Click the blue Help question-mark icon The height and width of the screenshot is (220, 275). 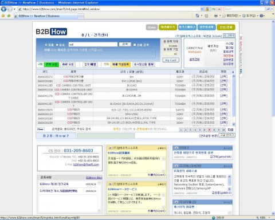(x=261, y=16)
